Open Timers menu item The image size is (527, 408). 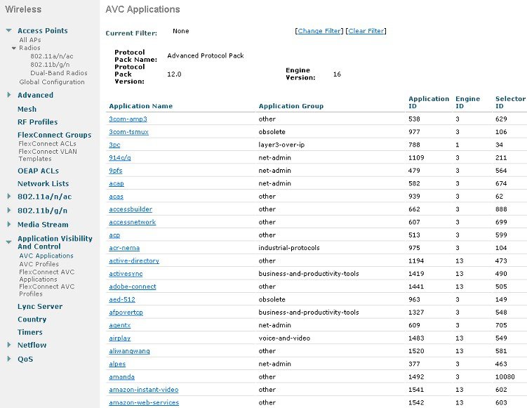[30, 332]
